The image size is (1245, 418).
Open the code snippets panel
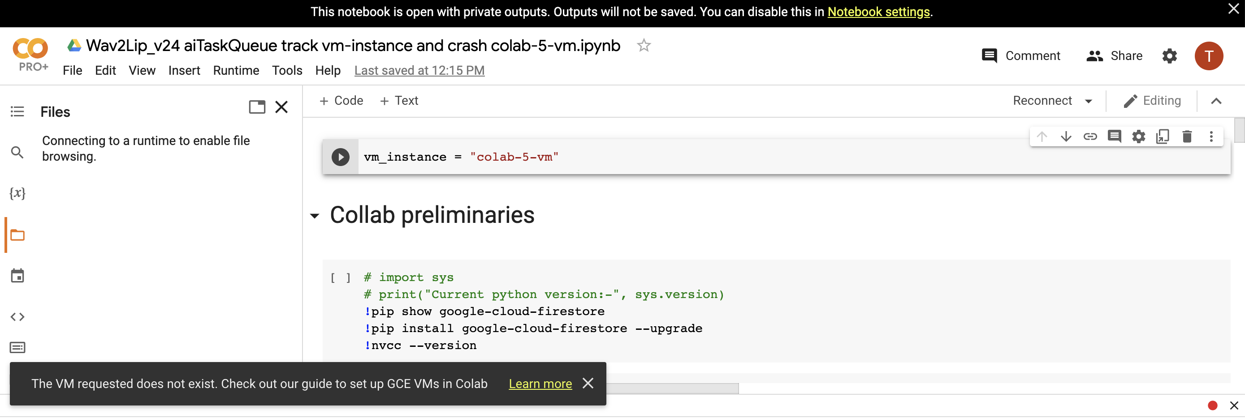click(17, 317)
